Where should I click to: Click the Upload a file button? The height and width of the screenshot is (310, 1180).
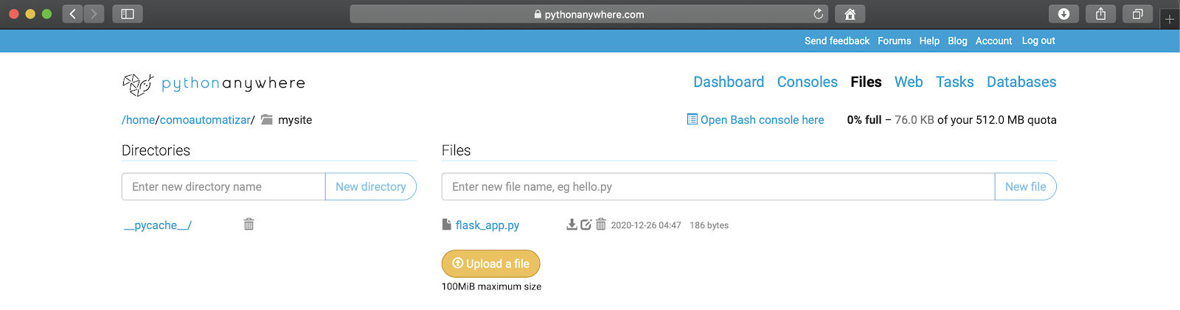(x=491, y=264)
